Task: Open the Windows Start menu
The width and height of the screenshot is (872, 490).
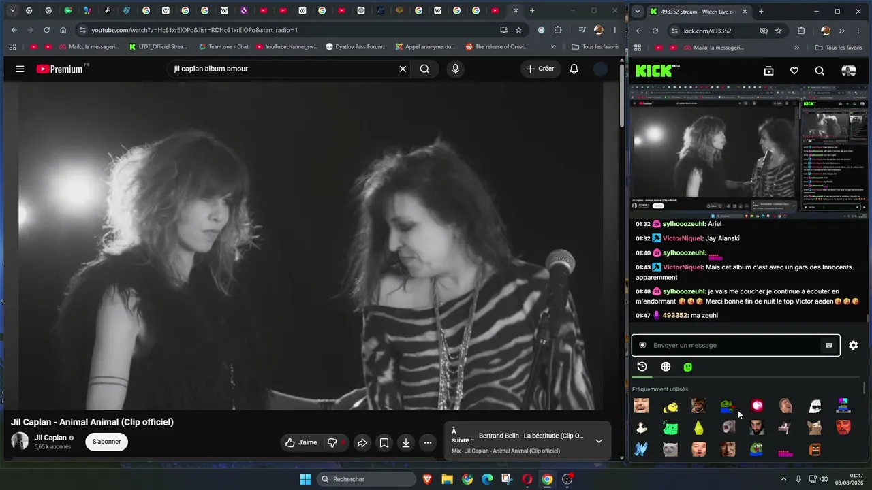Action: [x=305, y=479]
